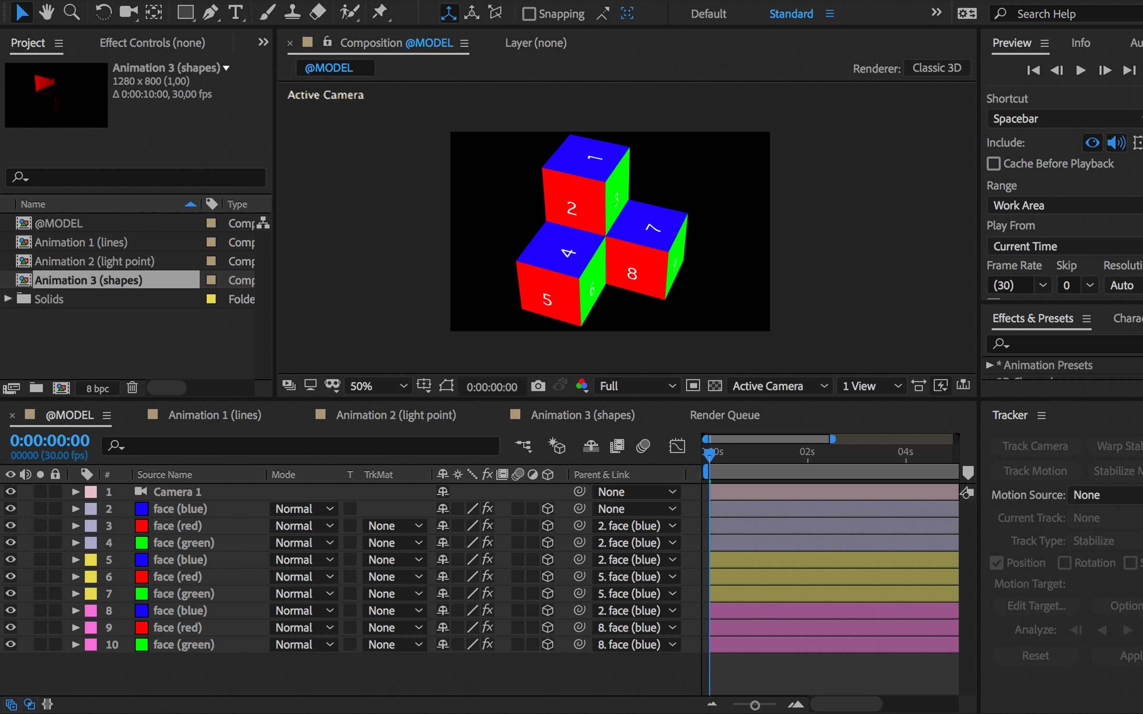Select the Rotation tool in toolbar

coord(104,13)
